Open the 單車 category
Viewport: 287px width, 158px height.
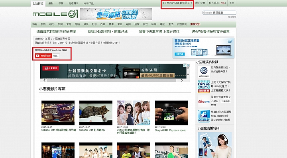pos(120,24)
